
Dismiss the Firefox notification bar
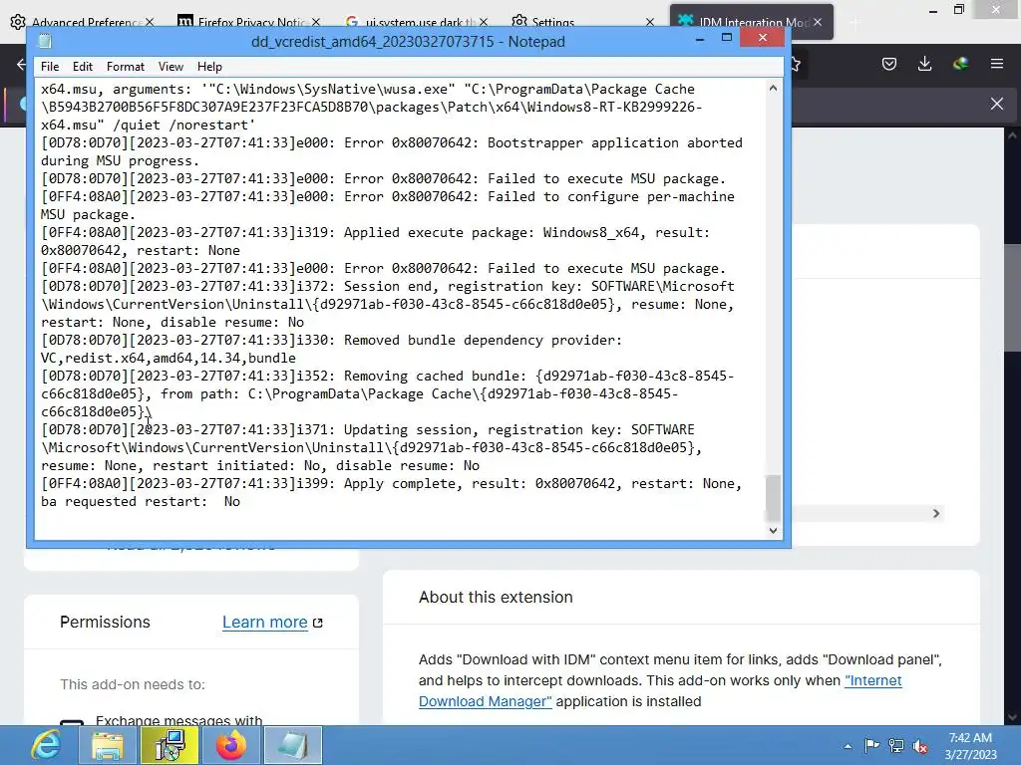click(x=997, y=104)
